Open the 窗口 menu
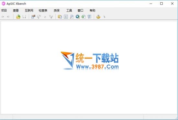 click(x=81, y=11)
